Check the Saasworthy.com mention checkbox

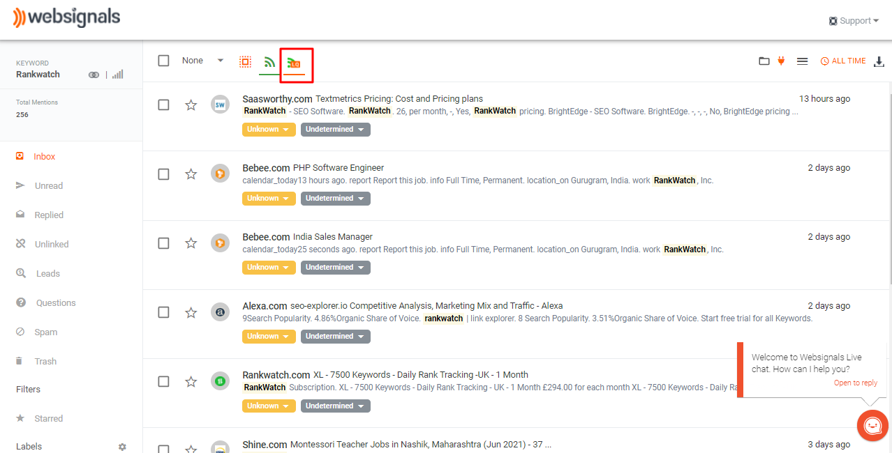pos(163,105)
